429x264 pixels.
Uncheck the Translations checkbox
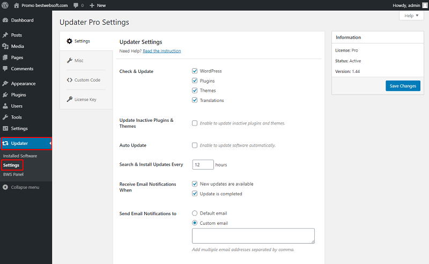tap(195, 100)
